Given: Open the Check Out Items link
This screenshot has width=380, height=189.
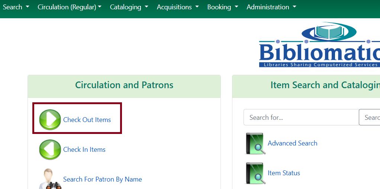Looking at the screenshot, I should coord(87,120).
